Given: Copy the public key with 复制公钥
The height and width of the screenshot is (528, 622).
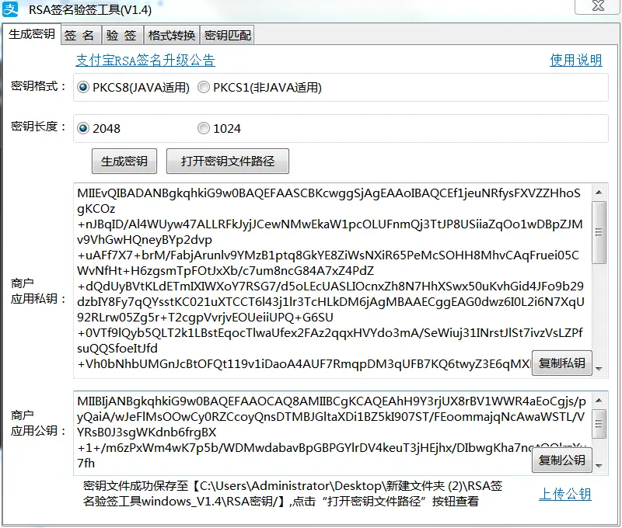Looking at the screenshot, I should pyautogui.click(x=561, y=460).
